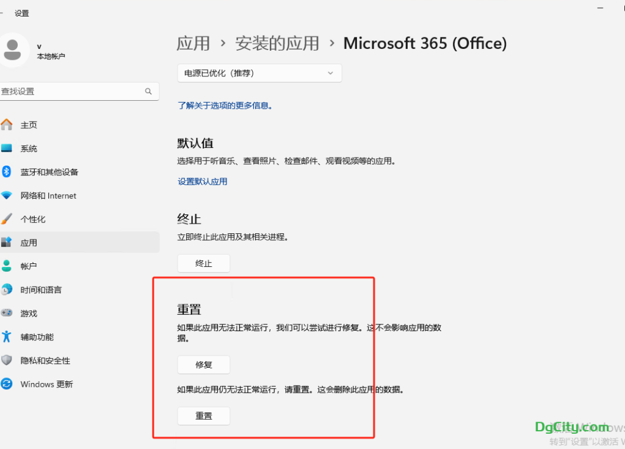
Task: Open the 电源已优化（推荐） dropdown
Action: coord(259,73)
